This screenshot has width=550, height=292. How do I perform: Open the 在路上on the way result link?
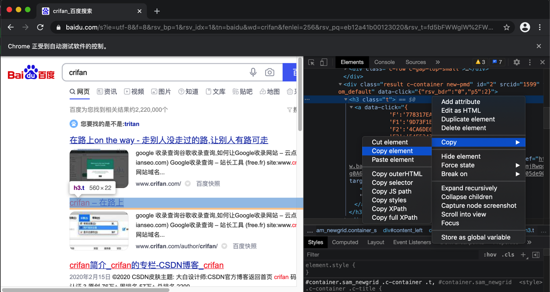[x=169, y=140]
